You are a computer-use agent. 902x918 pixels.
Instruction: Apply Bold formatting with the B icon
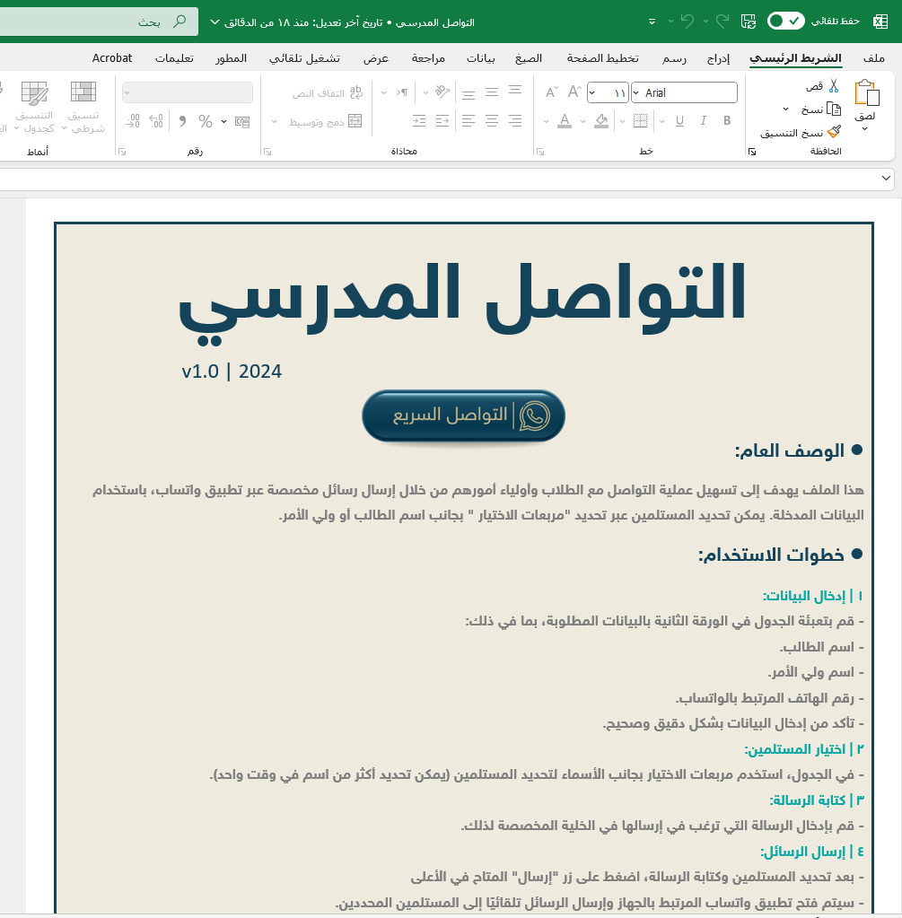[x=727, y=120]
